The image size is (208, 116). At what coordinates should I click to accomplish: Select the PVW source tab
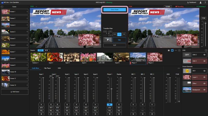coord(41,50)
